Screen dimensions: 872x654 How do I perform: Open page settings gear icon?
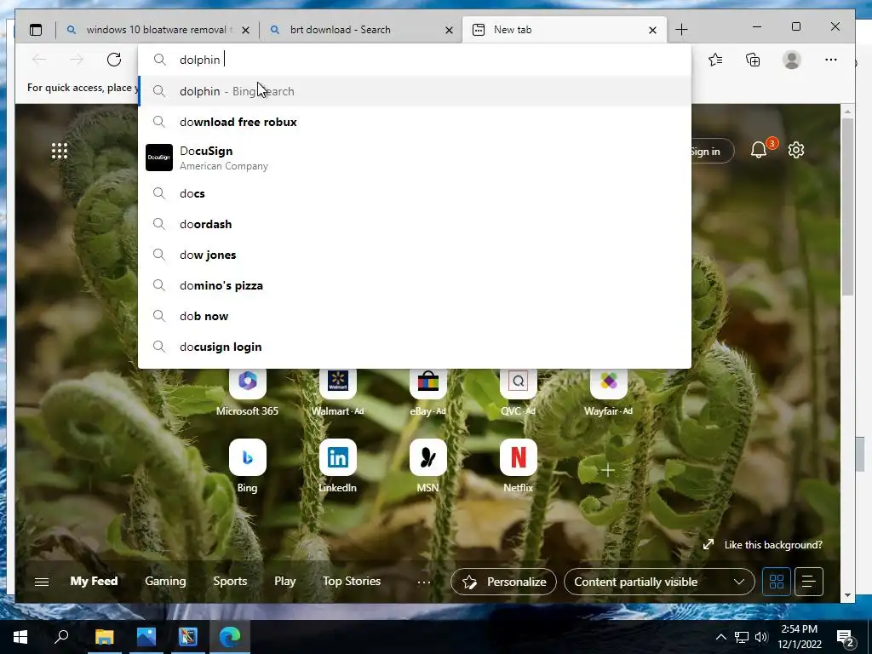[x=796, y=150]
